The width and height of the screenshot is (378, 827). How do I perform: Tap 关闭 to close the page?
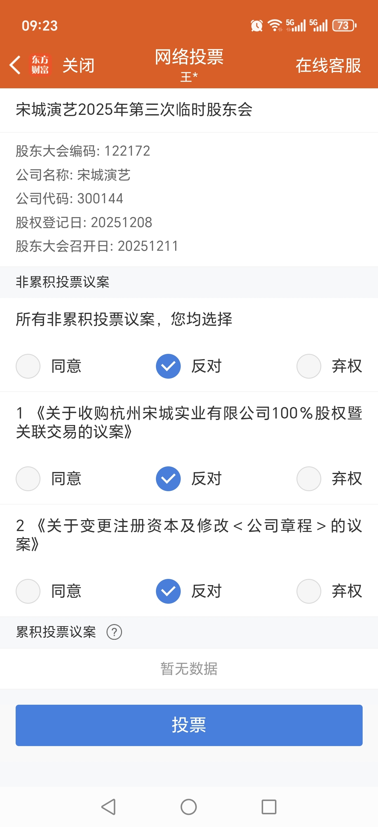tap(78, 66)
